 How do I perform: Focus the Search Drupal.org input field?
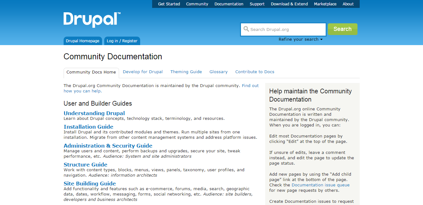283,29
